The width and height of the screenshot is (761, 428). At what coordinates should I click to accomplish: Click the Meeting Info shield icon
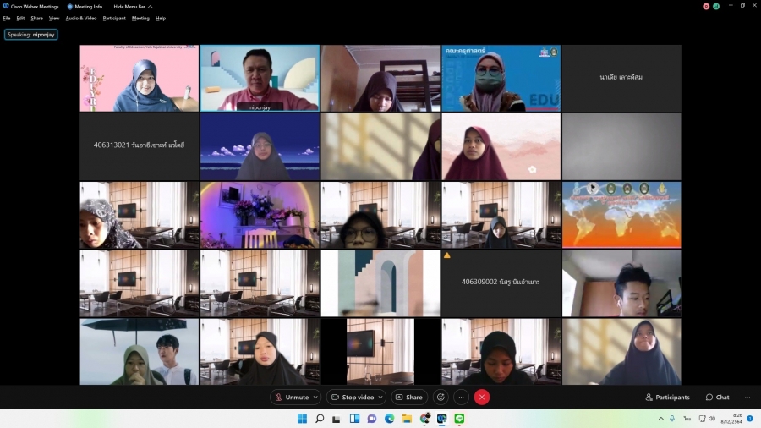(70, 6)
